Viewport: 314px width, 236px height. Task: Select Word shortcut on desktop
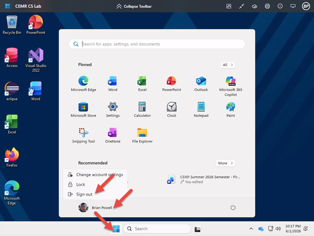(36, 91)
